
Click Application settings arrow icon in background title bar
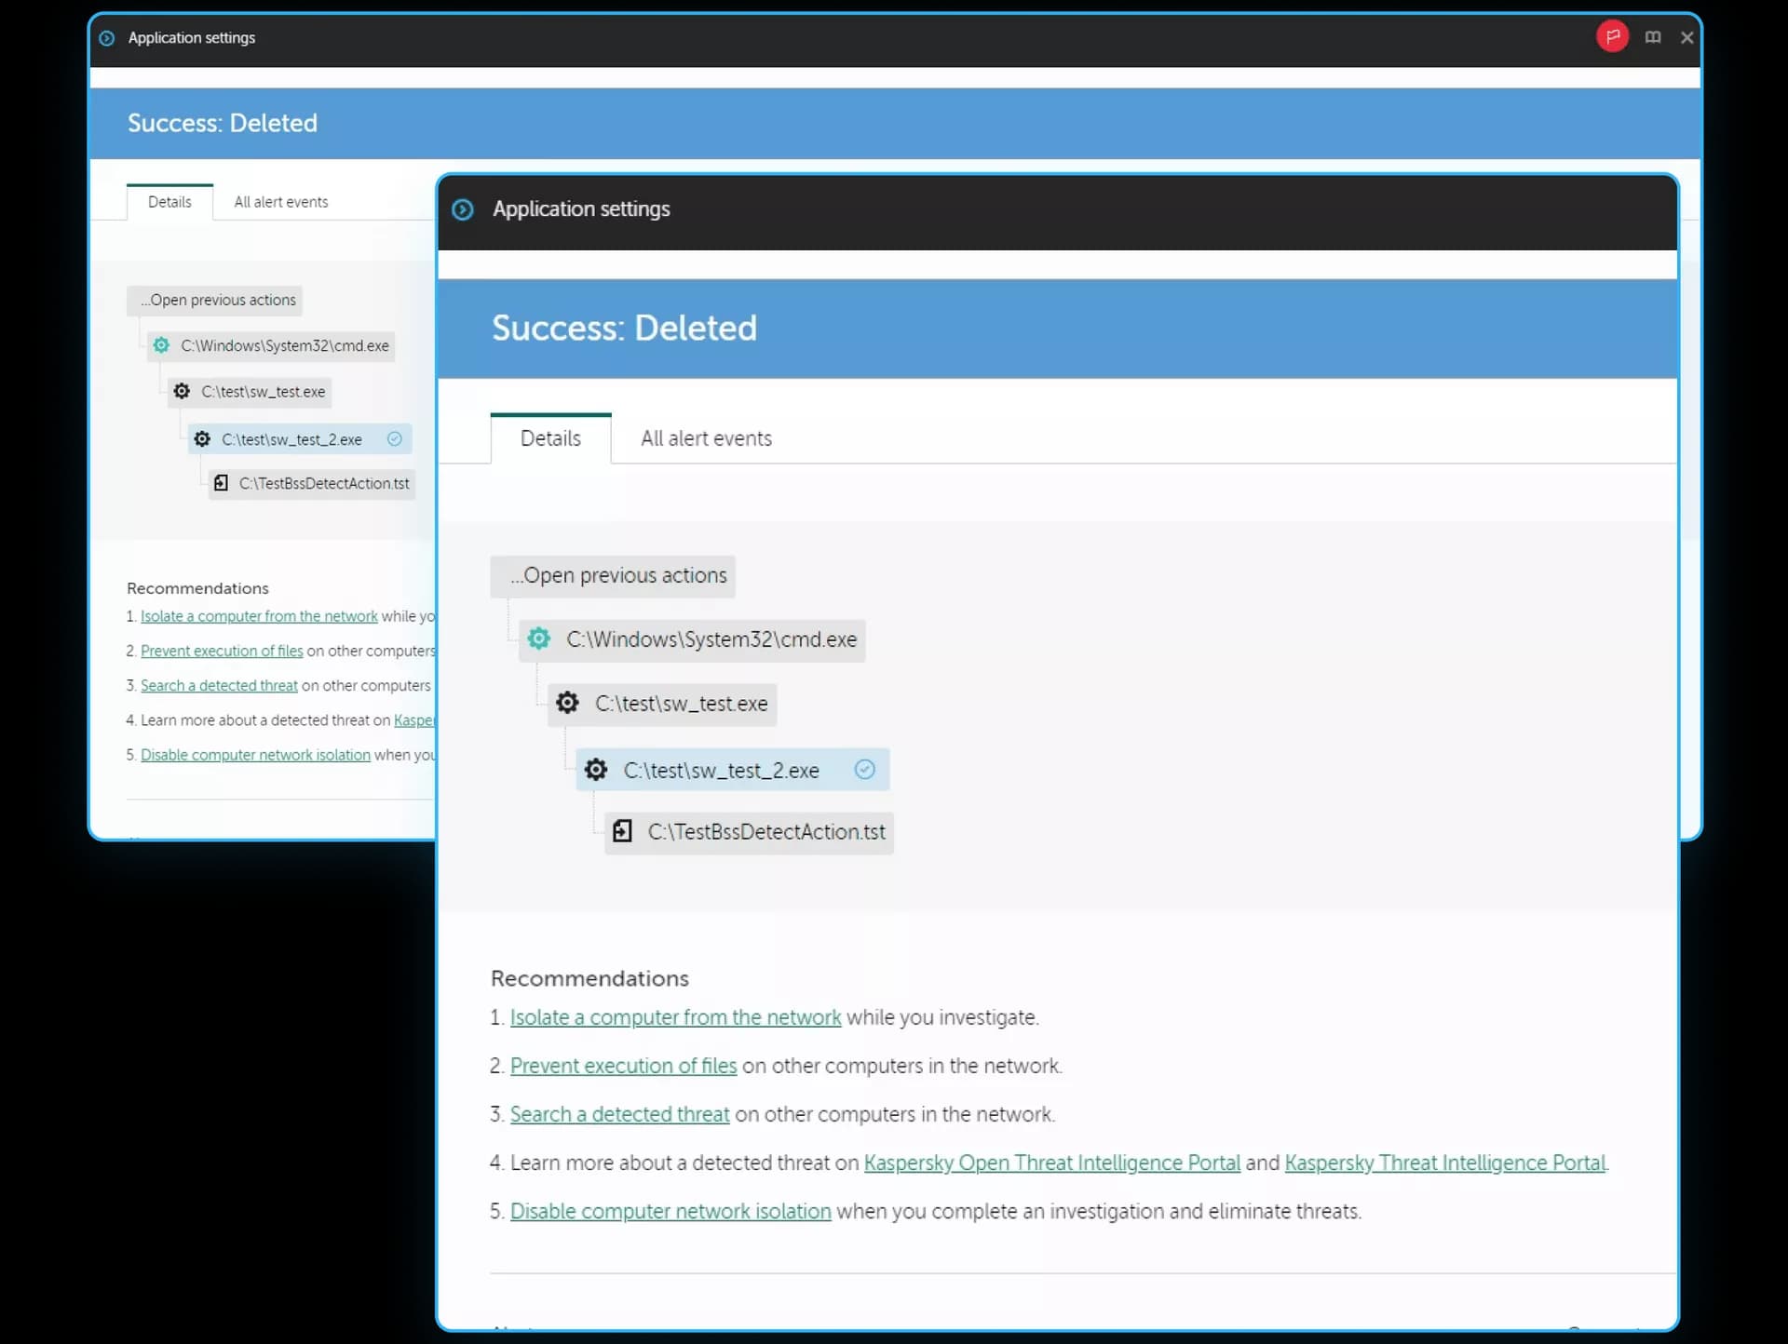tap(107, 38)
